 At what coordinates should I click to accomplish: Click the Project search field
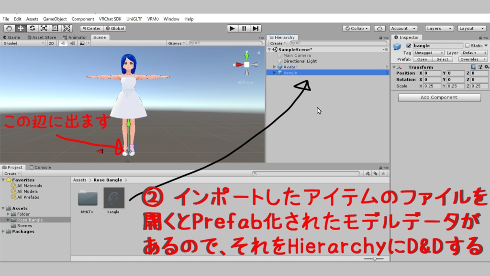(306, 173)
